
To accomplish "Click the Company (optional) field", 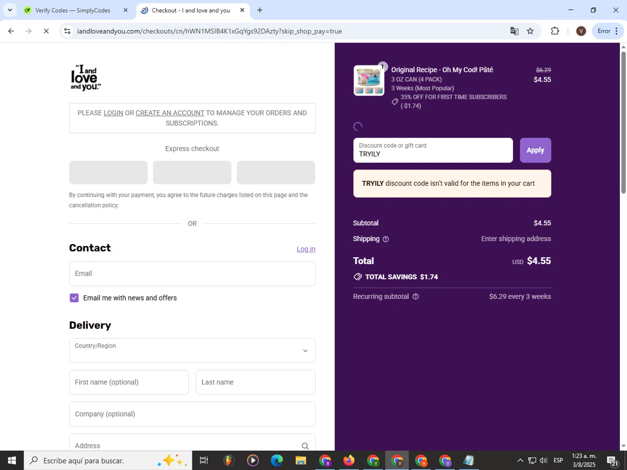I will pyautogui.click(x=192, y=414).
